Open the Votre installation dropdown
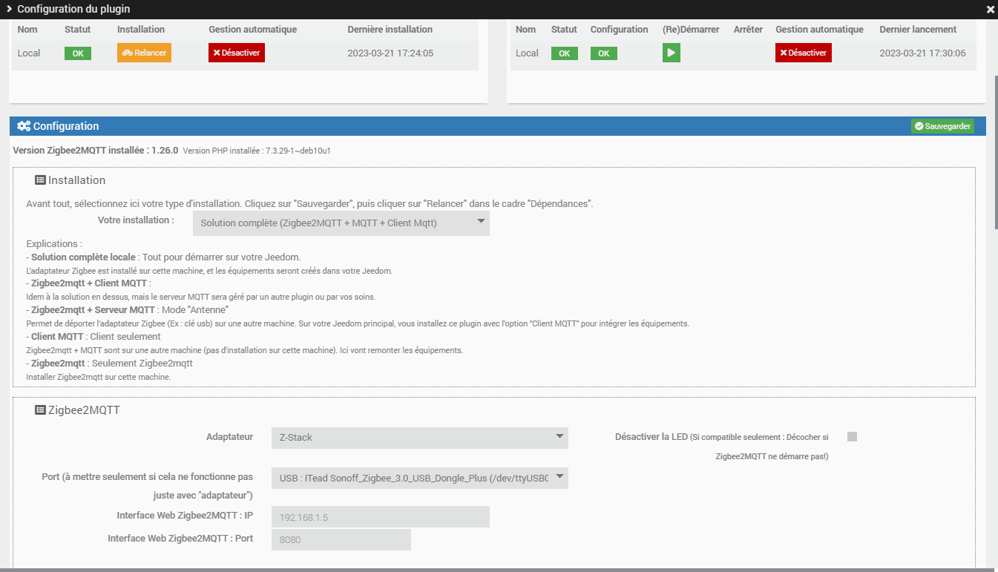The image size is (998, 572). click(x=341, y=223)
